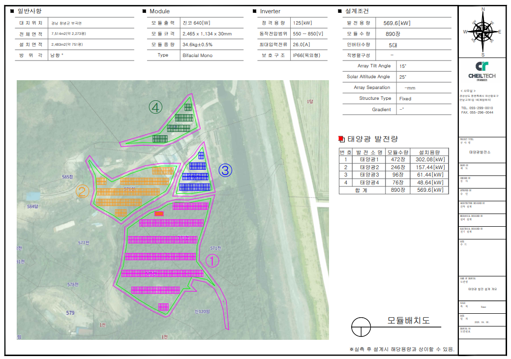Click the Bifacial Mono type value
511x359 pixels.
198,56
